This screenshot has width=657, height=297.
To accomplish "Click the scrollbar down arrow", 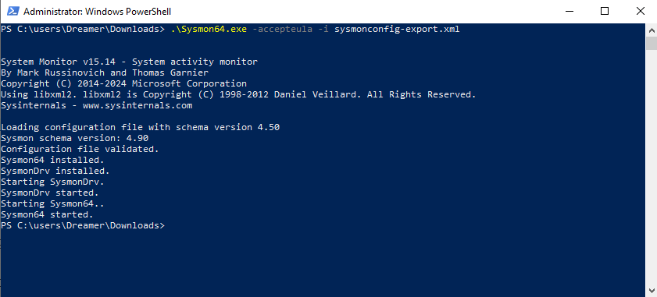I will (x=652, y=290).
